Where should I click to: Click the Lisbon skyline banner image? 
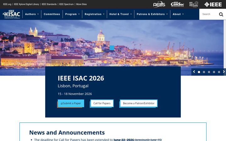(x=112, y=43)
